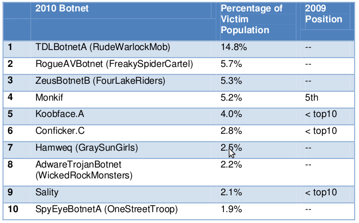
Task: Select the Sality botnet name
Action: [x=47, y=192]
